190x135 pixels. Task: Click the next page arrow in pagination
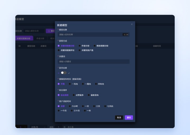pyautogui.click(x=25, y=127)
